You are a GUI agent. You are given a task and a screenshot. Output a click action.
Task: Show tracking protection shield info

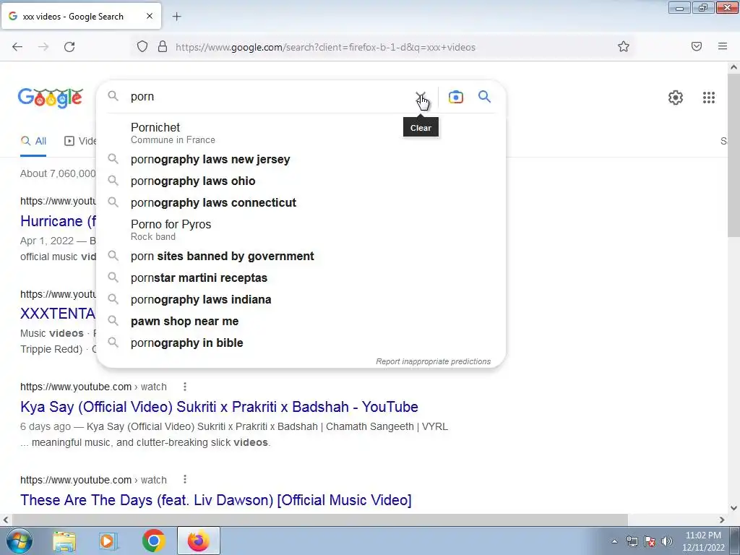pos(142,47)
